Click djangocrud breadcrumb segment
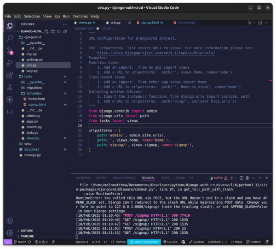Viewport: 276px width, 249px height. pos(83,28)
